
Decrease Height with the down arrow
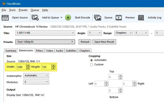[x=54, y=68]
